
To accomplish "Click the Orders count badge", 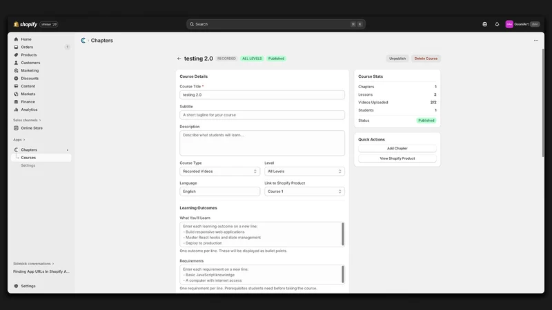I will (x=67, y=47).
